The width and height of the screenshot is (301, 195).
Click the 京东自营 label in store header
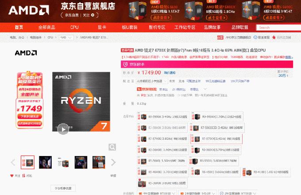[x=72, y=15]
